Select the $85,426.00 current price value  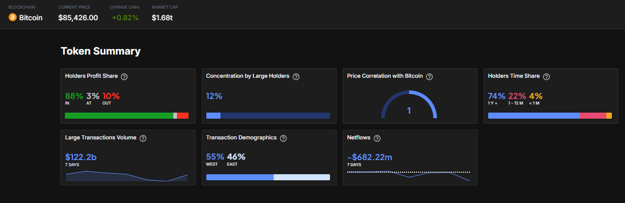coord(78,18)
